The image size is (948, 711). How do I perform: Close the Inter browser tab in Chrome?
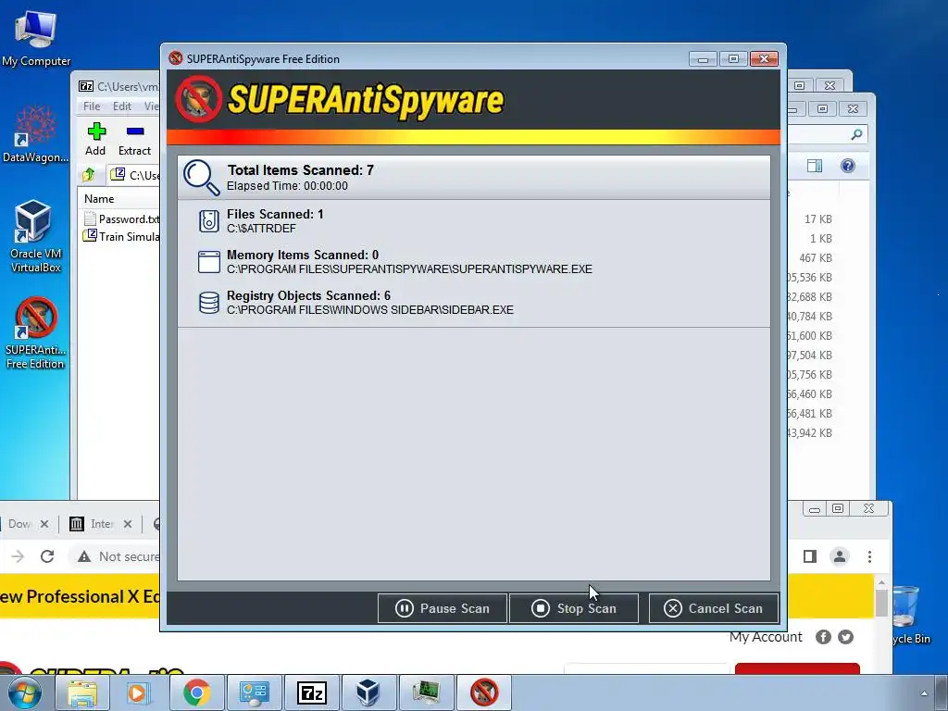click(128, 524)
